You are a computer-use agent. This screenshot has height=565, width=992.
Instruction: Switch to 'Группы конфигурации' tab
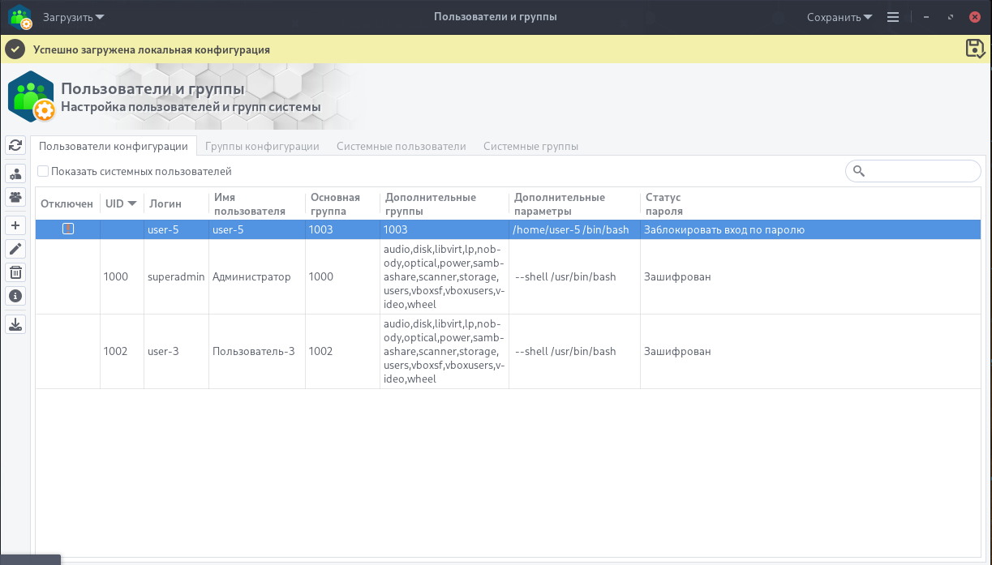tap(262, 146)
